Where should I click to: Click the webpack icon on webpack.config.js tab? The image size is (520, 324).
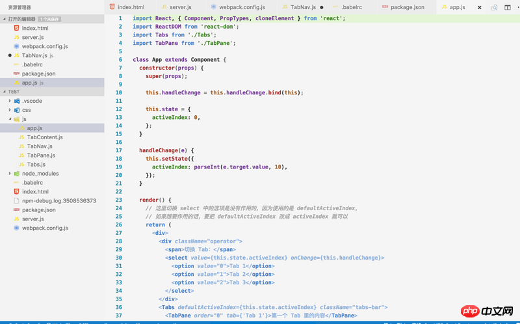click(x=213, y=7)
